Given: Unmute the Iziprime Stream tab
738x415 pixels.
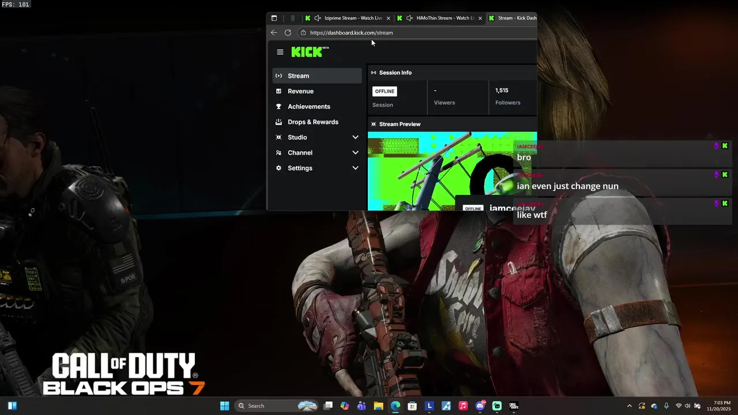Looking at the screenshot, I should pos(318,18).
